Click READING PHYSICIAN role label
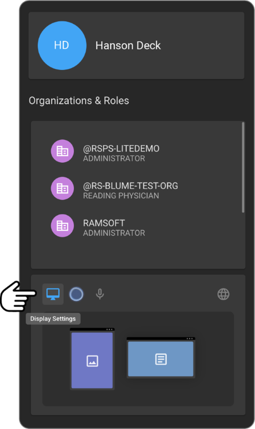The image size is (255, 429). click(x=121, y=196)
